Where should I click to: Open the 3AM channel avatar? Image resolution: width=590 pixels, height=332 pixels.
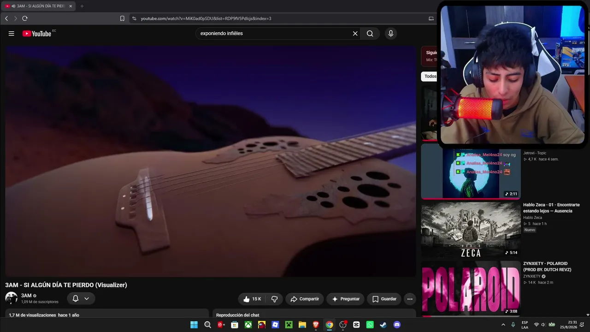click(11, 298)
